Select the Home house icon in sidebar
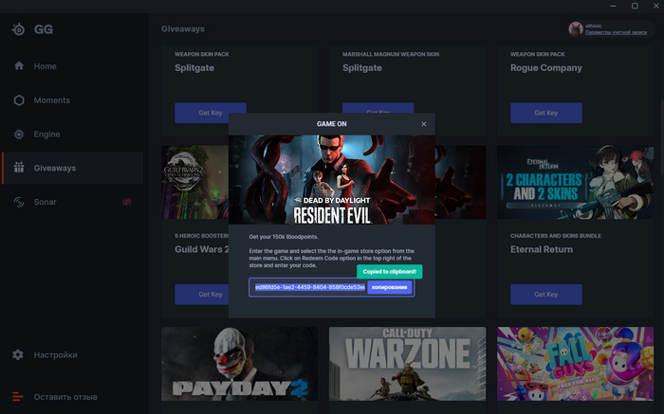The height and width of the screenshot is (414, 664). point(19,66)
